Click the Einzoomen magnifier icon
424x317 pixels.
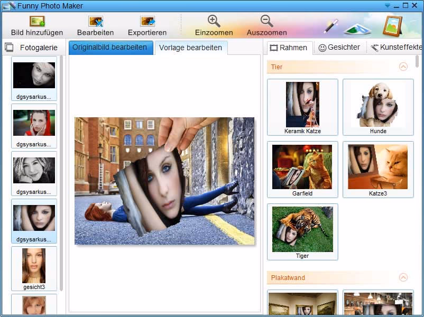214,21
